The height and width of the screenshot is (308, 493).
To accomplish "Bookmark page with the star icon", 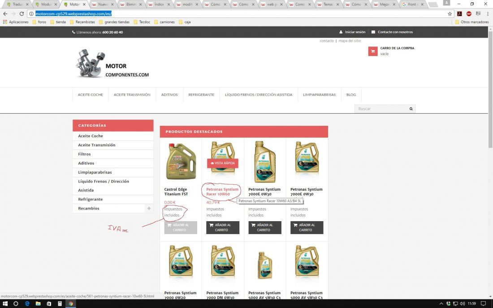I will tap(450, 14).
